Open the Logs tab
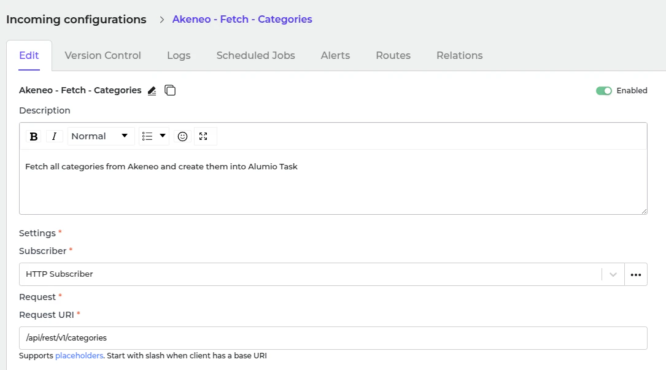This screenshot has width=666, height=370. click(179, 55)
